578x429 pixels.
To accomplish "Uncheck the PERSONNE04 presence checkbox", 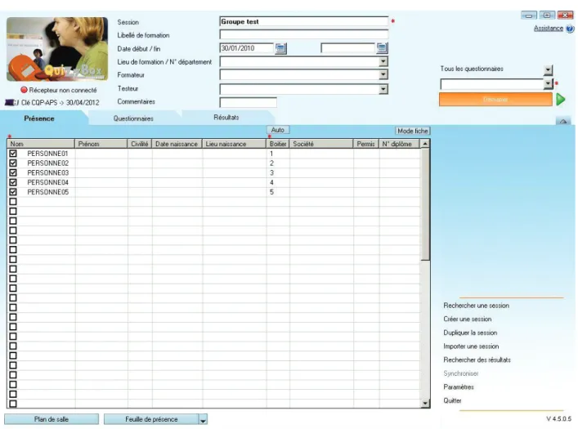I will point(13,182).
